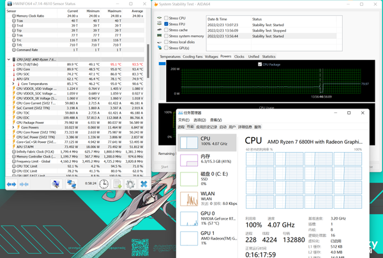Switch to the Cooling Fans tab
The width and height of the screenshot is (383, 258).
(193, 56)
